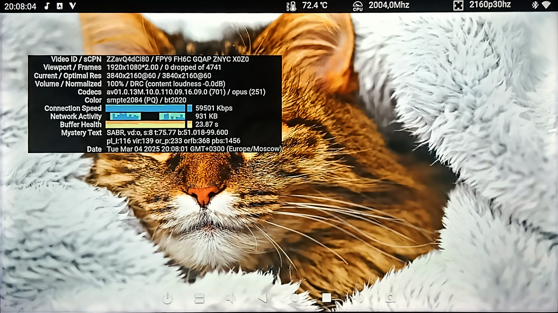Raise the volume using the navigation bar speaker

(x=358, y=298)
